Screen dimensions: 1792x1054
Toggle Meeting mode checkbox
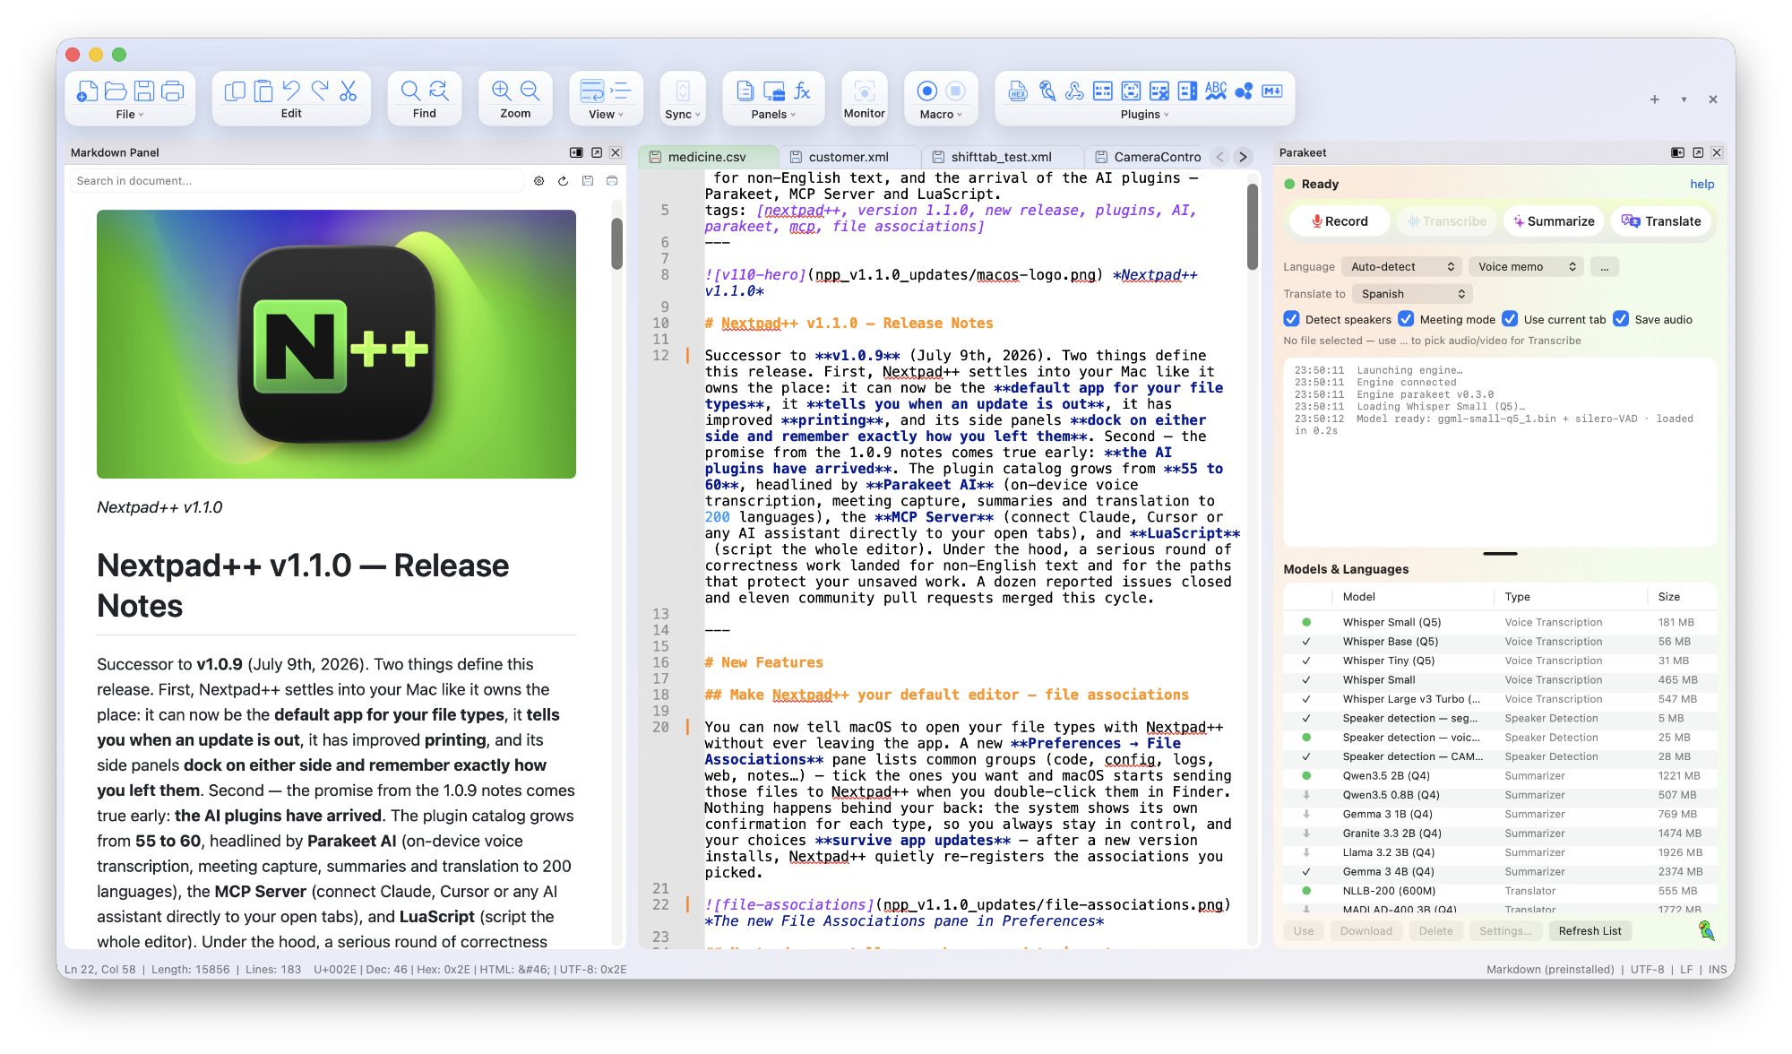click(1406, 319)
